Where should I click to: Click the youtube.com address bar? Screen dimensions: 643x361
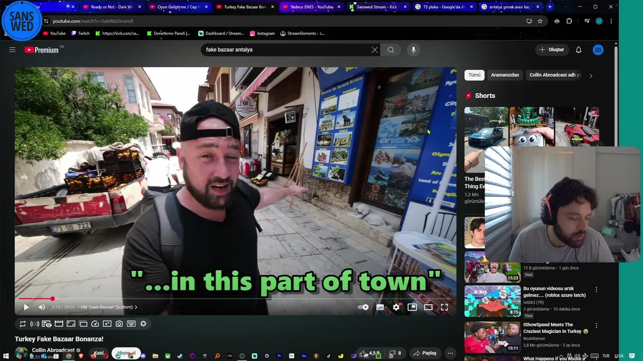point(286,21)
